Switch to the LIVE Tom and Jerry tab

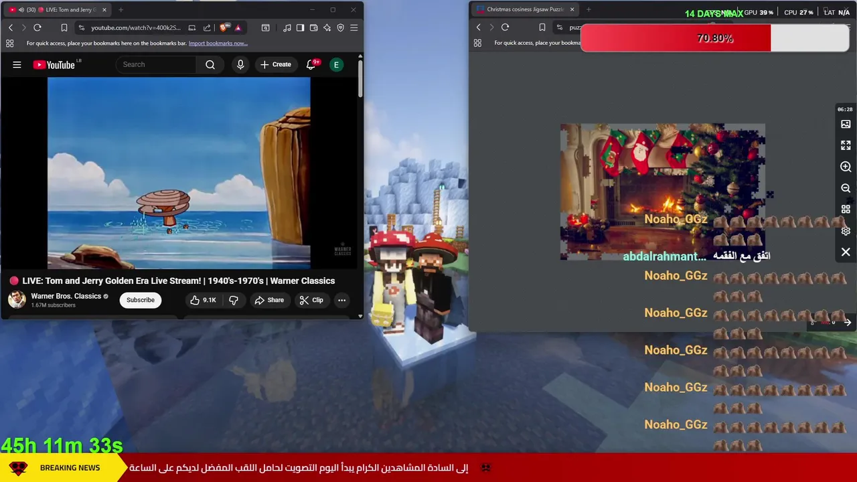pyautogui.click(x=58, y=10)
